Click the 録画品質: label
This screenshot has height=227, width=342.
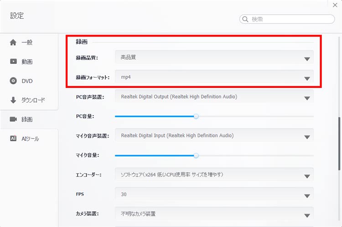click(x=87, y=58)
